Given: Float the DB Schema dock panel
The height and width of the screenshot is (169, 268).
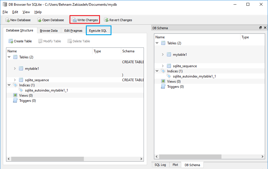Looking at the screenshot, I should coord(261,28).
